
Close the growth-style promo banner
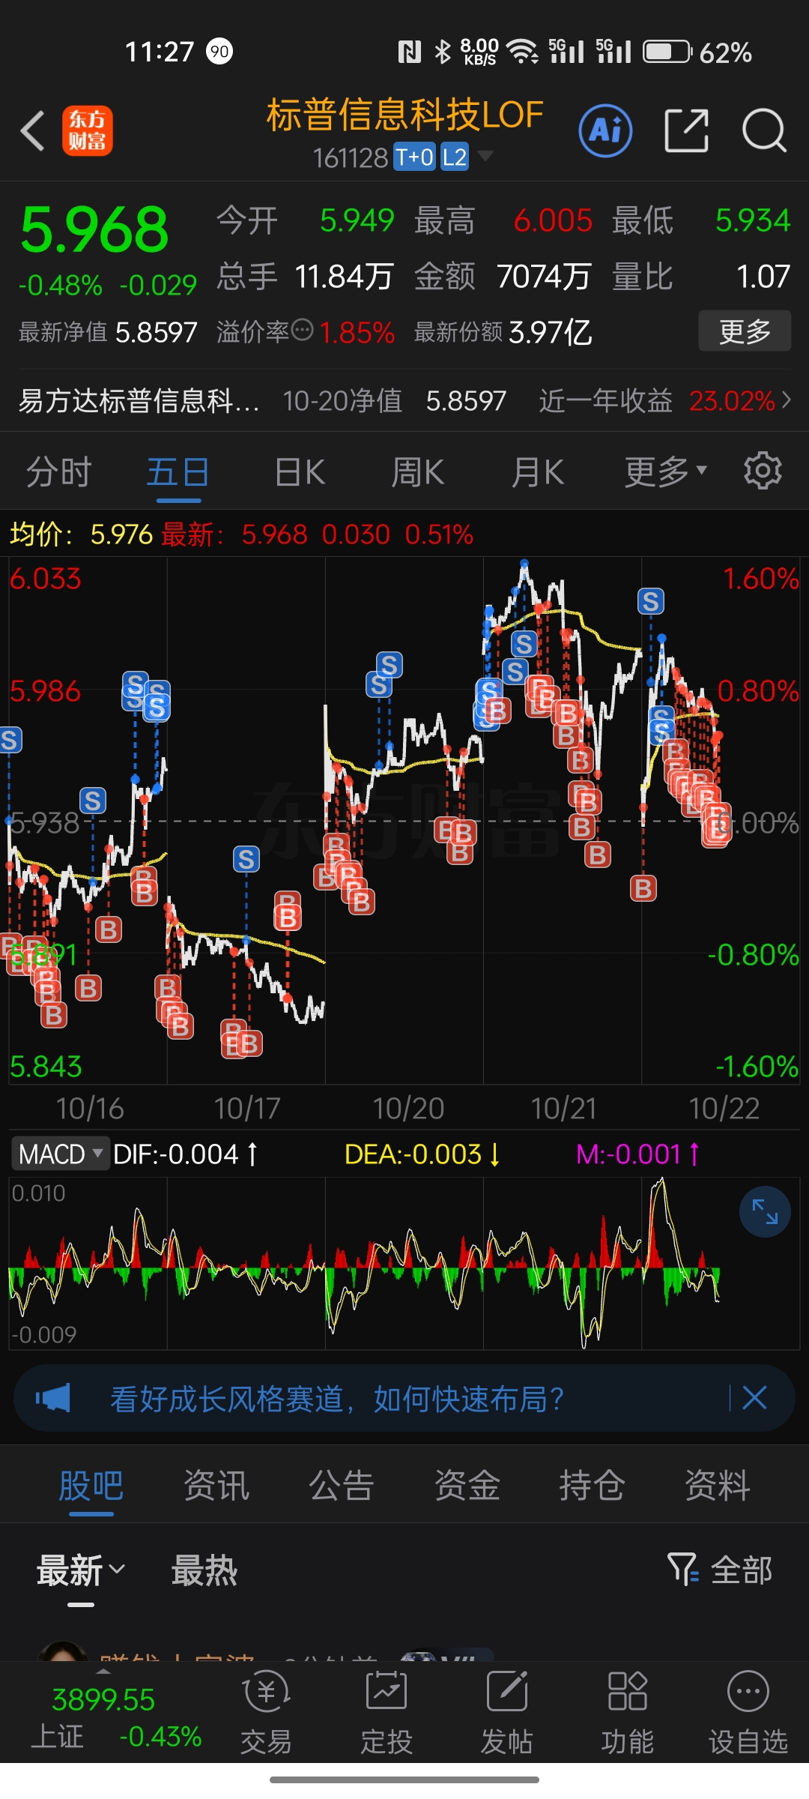[x=754, y=1398]
